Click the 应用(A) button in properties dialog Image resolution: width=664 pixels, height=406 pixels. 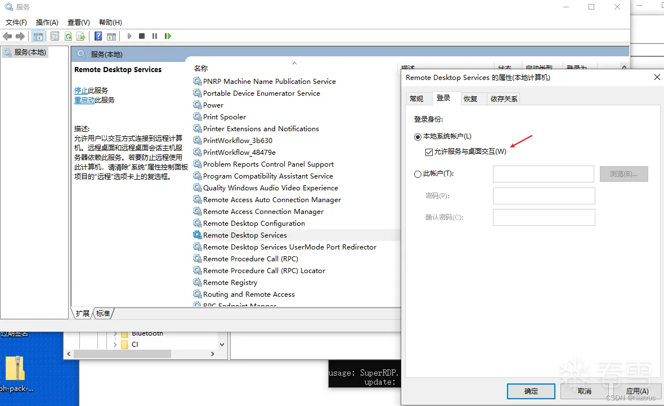click(637, 391)
